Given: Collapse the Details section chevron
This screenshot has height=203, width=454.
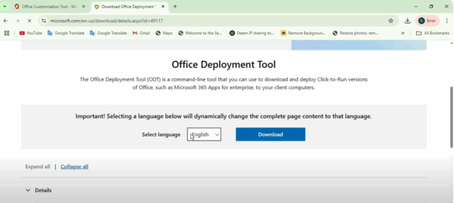Looking at the screenshot, I should pyautogui.click(x=28, y=190).
